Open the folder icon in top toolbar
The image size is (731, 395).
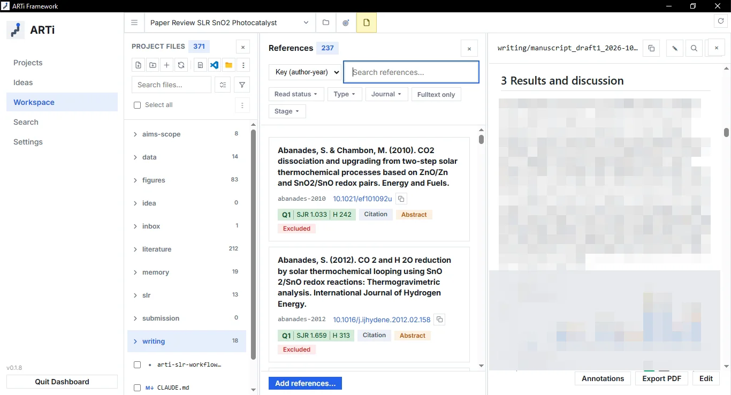coord(325,22)
